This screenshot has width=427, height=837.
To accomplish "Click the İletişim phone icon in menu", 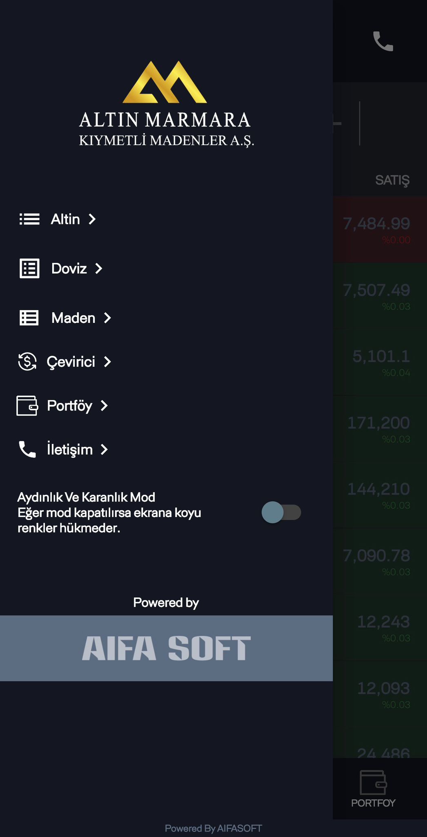I will pos(27,450).
